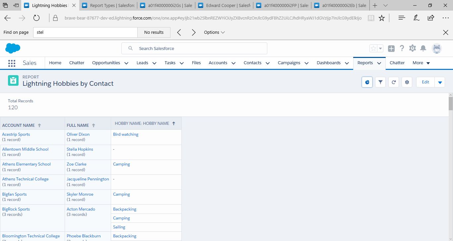Open the find Options dropdown
Screen dimensions: 453x241
[x=214, y=32]
